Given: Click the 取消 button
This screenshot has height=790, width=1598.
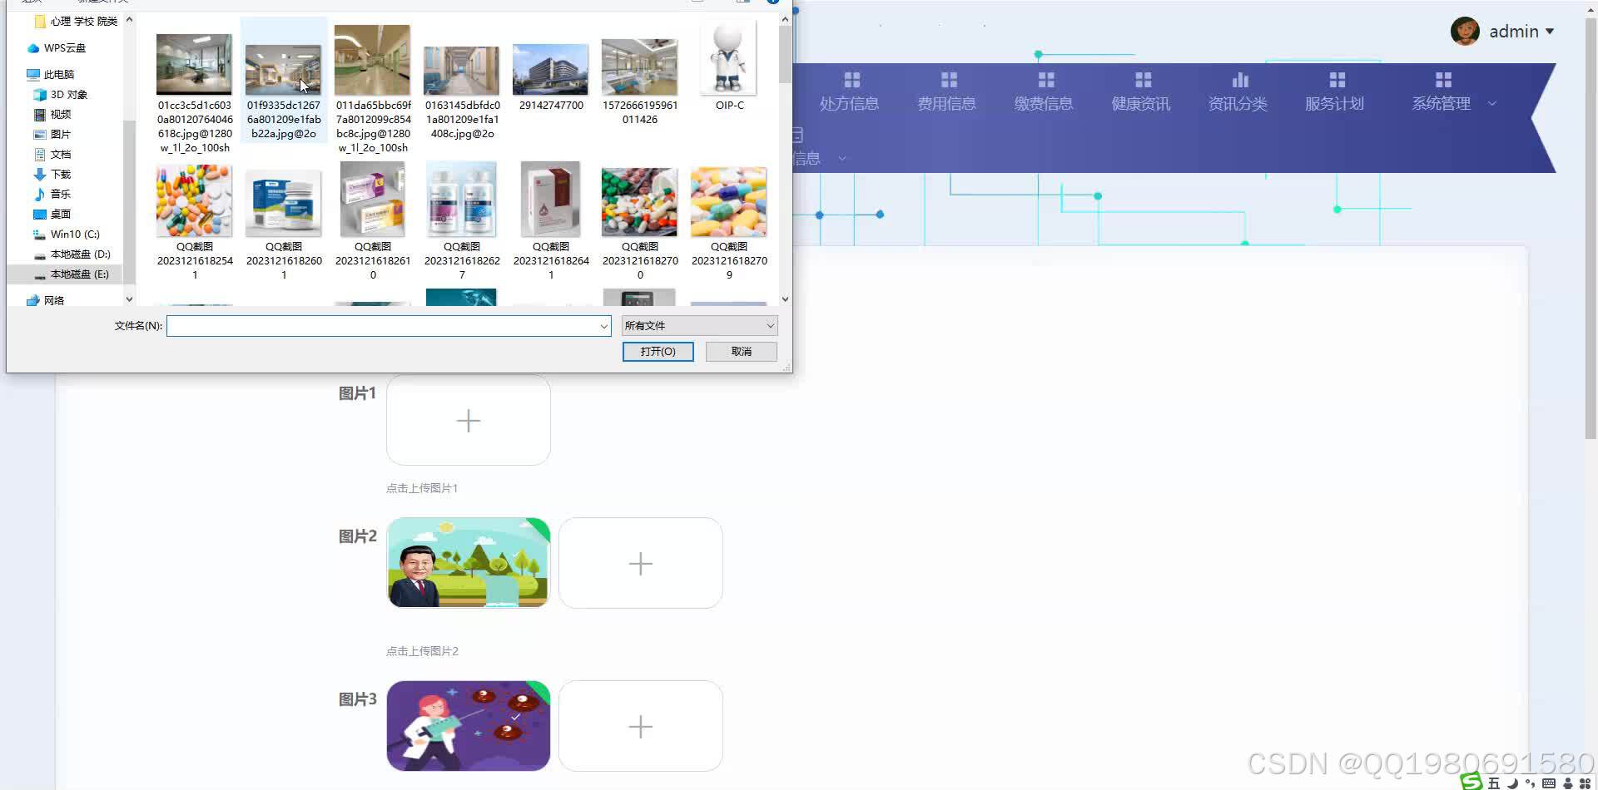Looking at the screenshot, I should coord(740,351).
